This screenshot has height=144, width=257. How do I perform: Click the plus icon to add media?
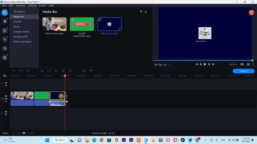click(146, 12)
